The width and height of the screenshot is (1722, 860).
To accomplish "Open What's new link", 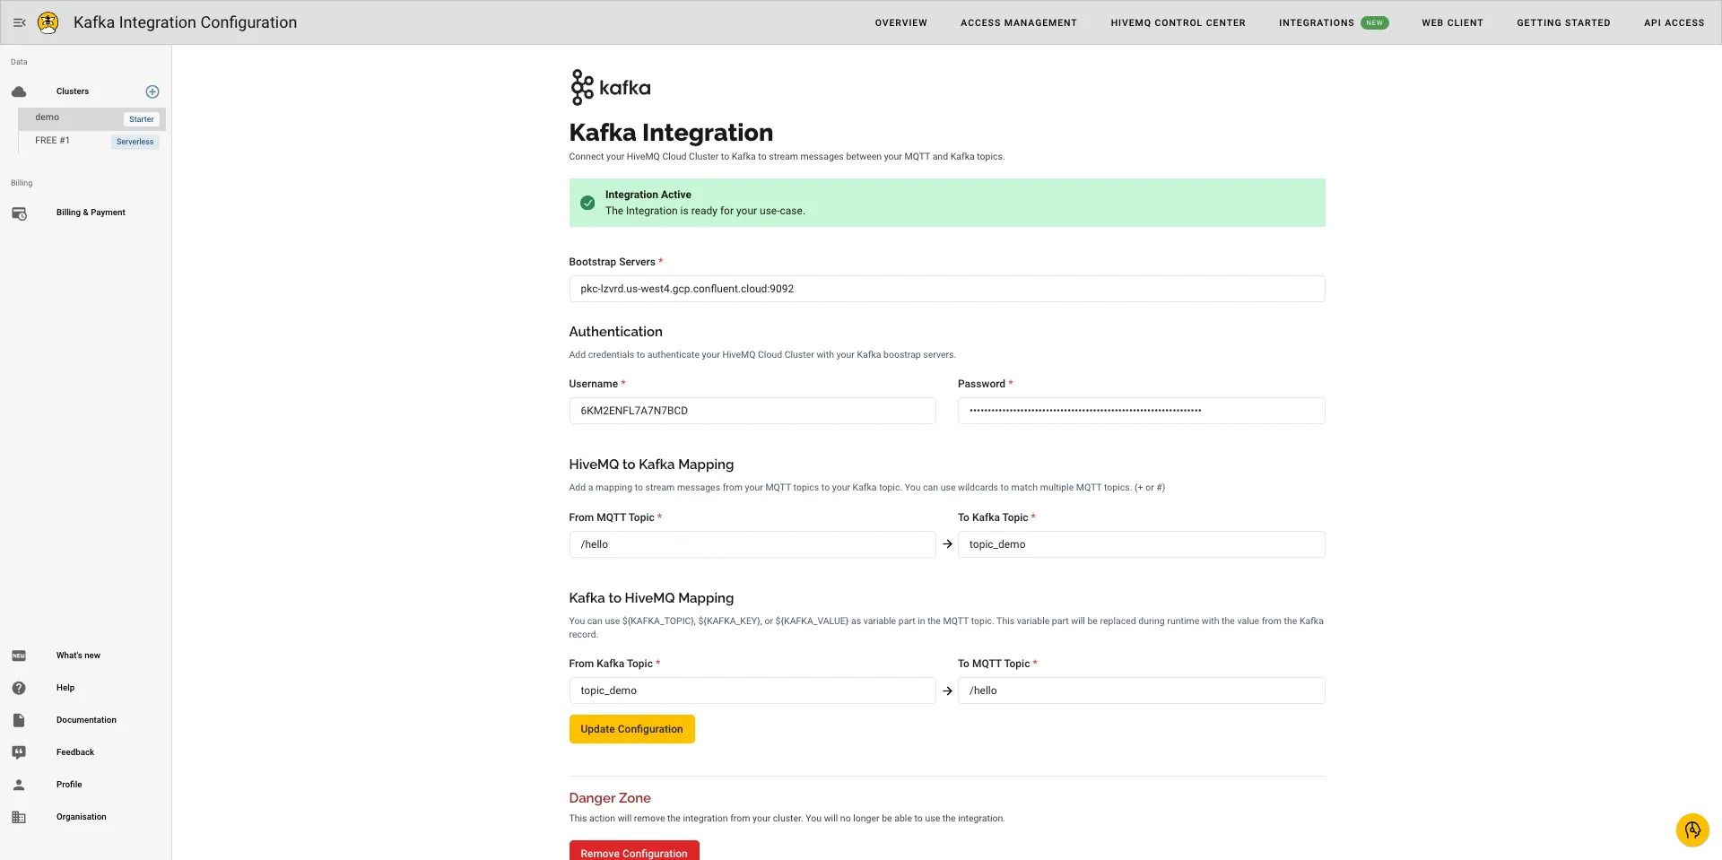I will click(x=78, y=656).
